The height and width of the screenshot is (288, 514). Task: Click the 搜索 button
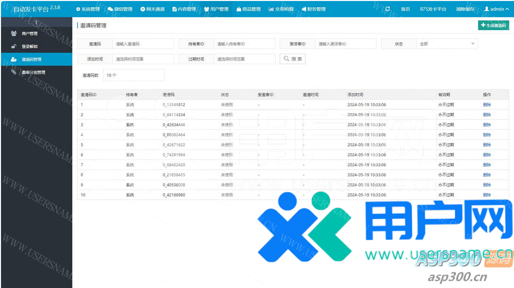pos(292,59)
